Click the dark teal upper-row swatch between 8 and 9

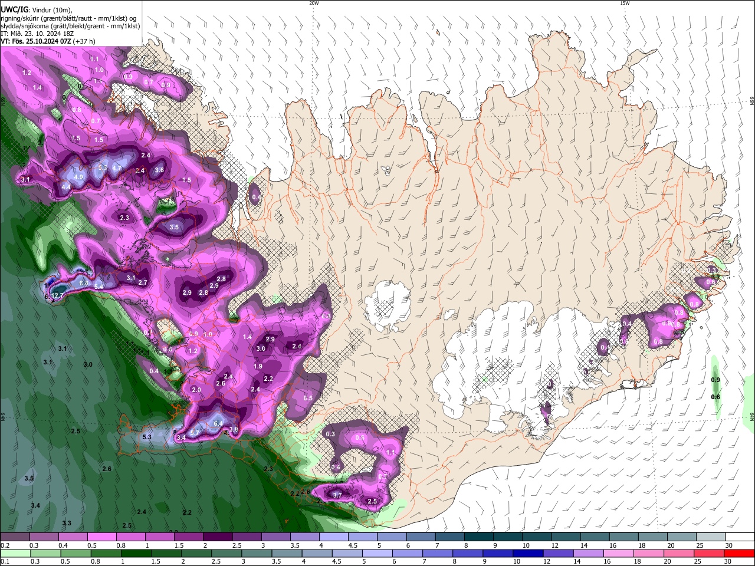pyautogui.click(x=478, y=537)
